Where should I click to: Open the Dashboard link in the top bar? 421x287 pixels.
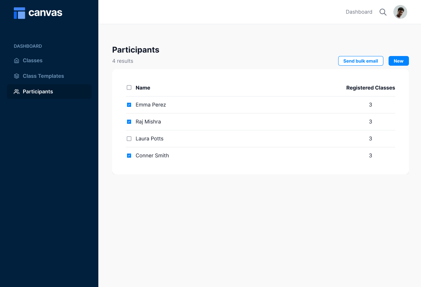coord(359,12)
